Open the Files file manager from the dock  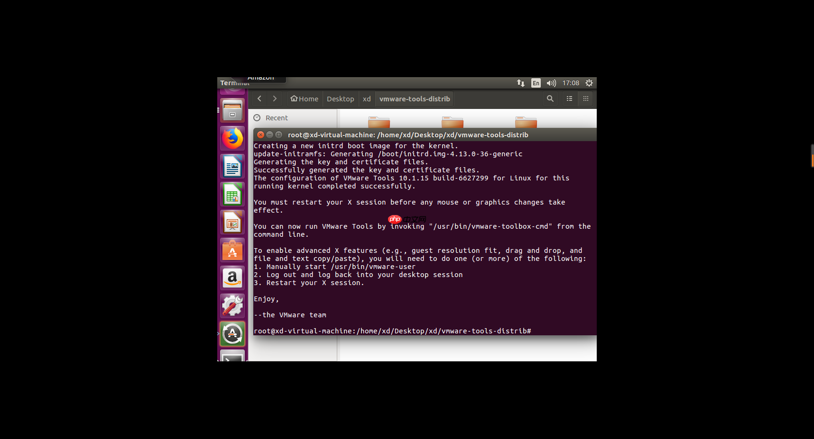[x=232, y=110]
